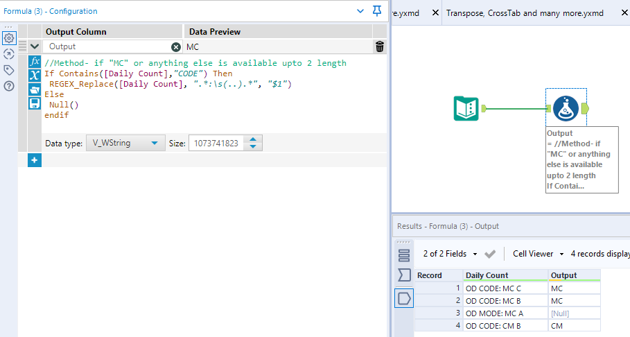
Task: Select the [Null] output cell
Action: tap(574, 313)
